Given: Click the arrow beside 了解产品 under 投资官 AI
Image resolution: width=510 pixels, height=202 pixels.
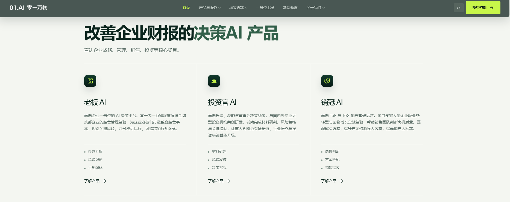Looking at the screenshot, I should point(228,181).
